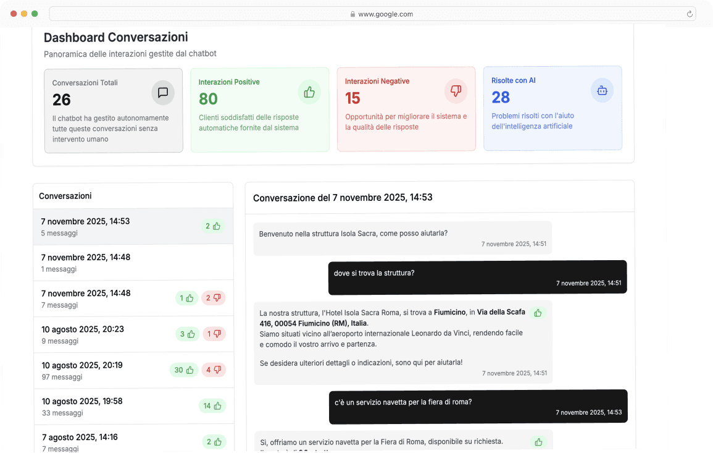Click the browser address bar

[x=372, y=14]
